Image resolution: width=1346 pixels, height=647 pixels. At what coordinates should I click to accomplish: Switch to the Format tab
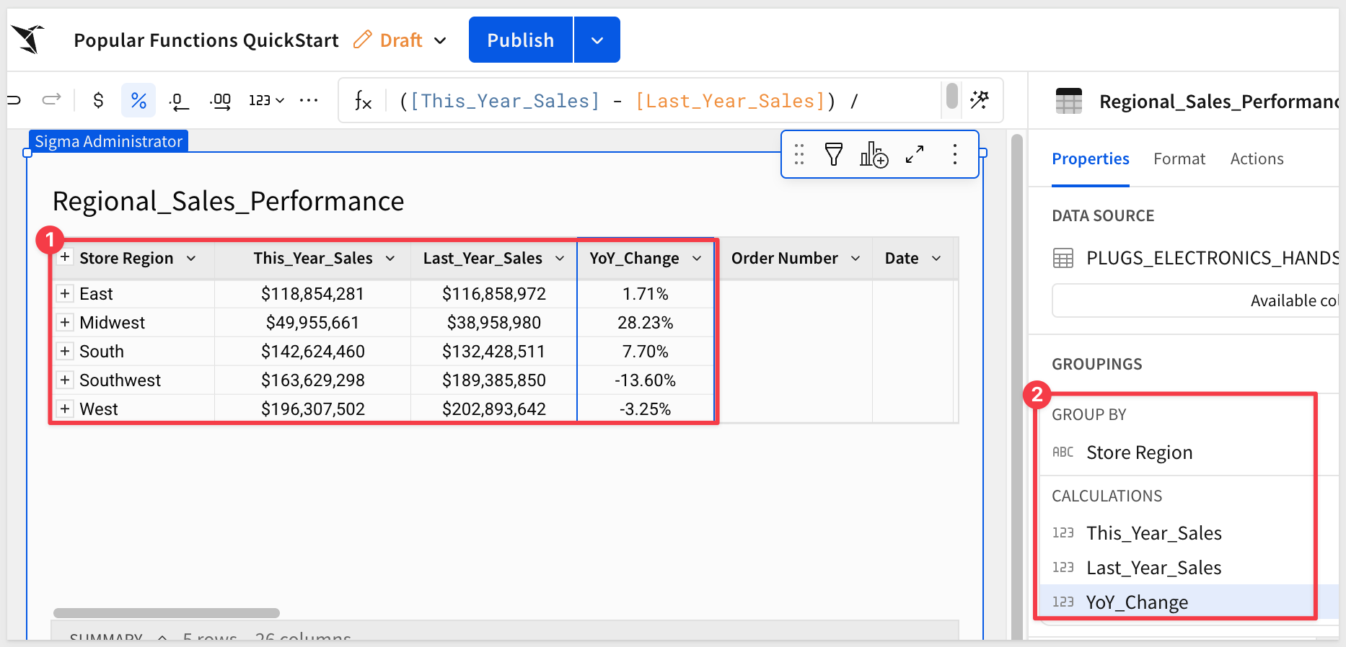coord(1179,159)
